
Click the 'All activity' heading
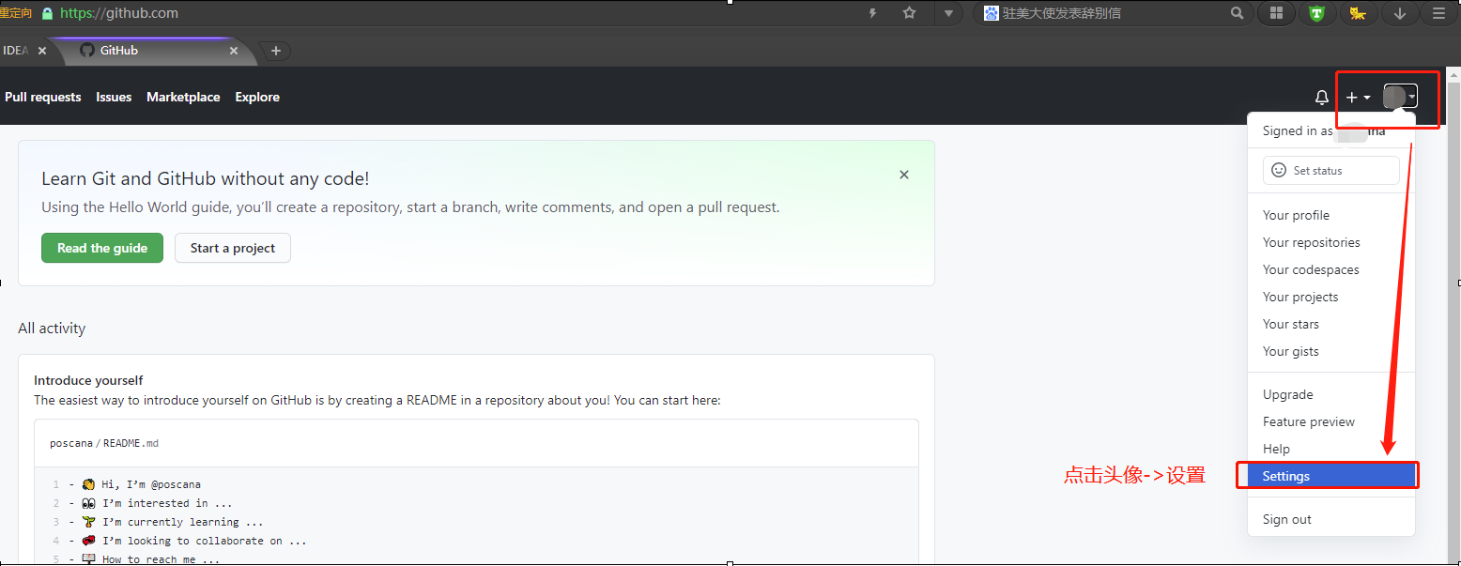pos(52,329)
